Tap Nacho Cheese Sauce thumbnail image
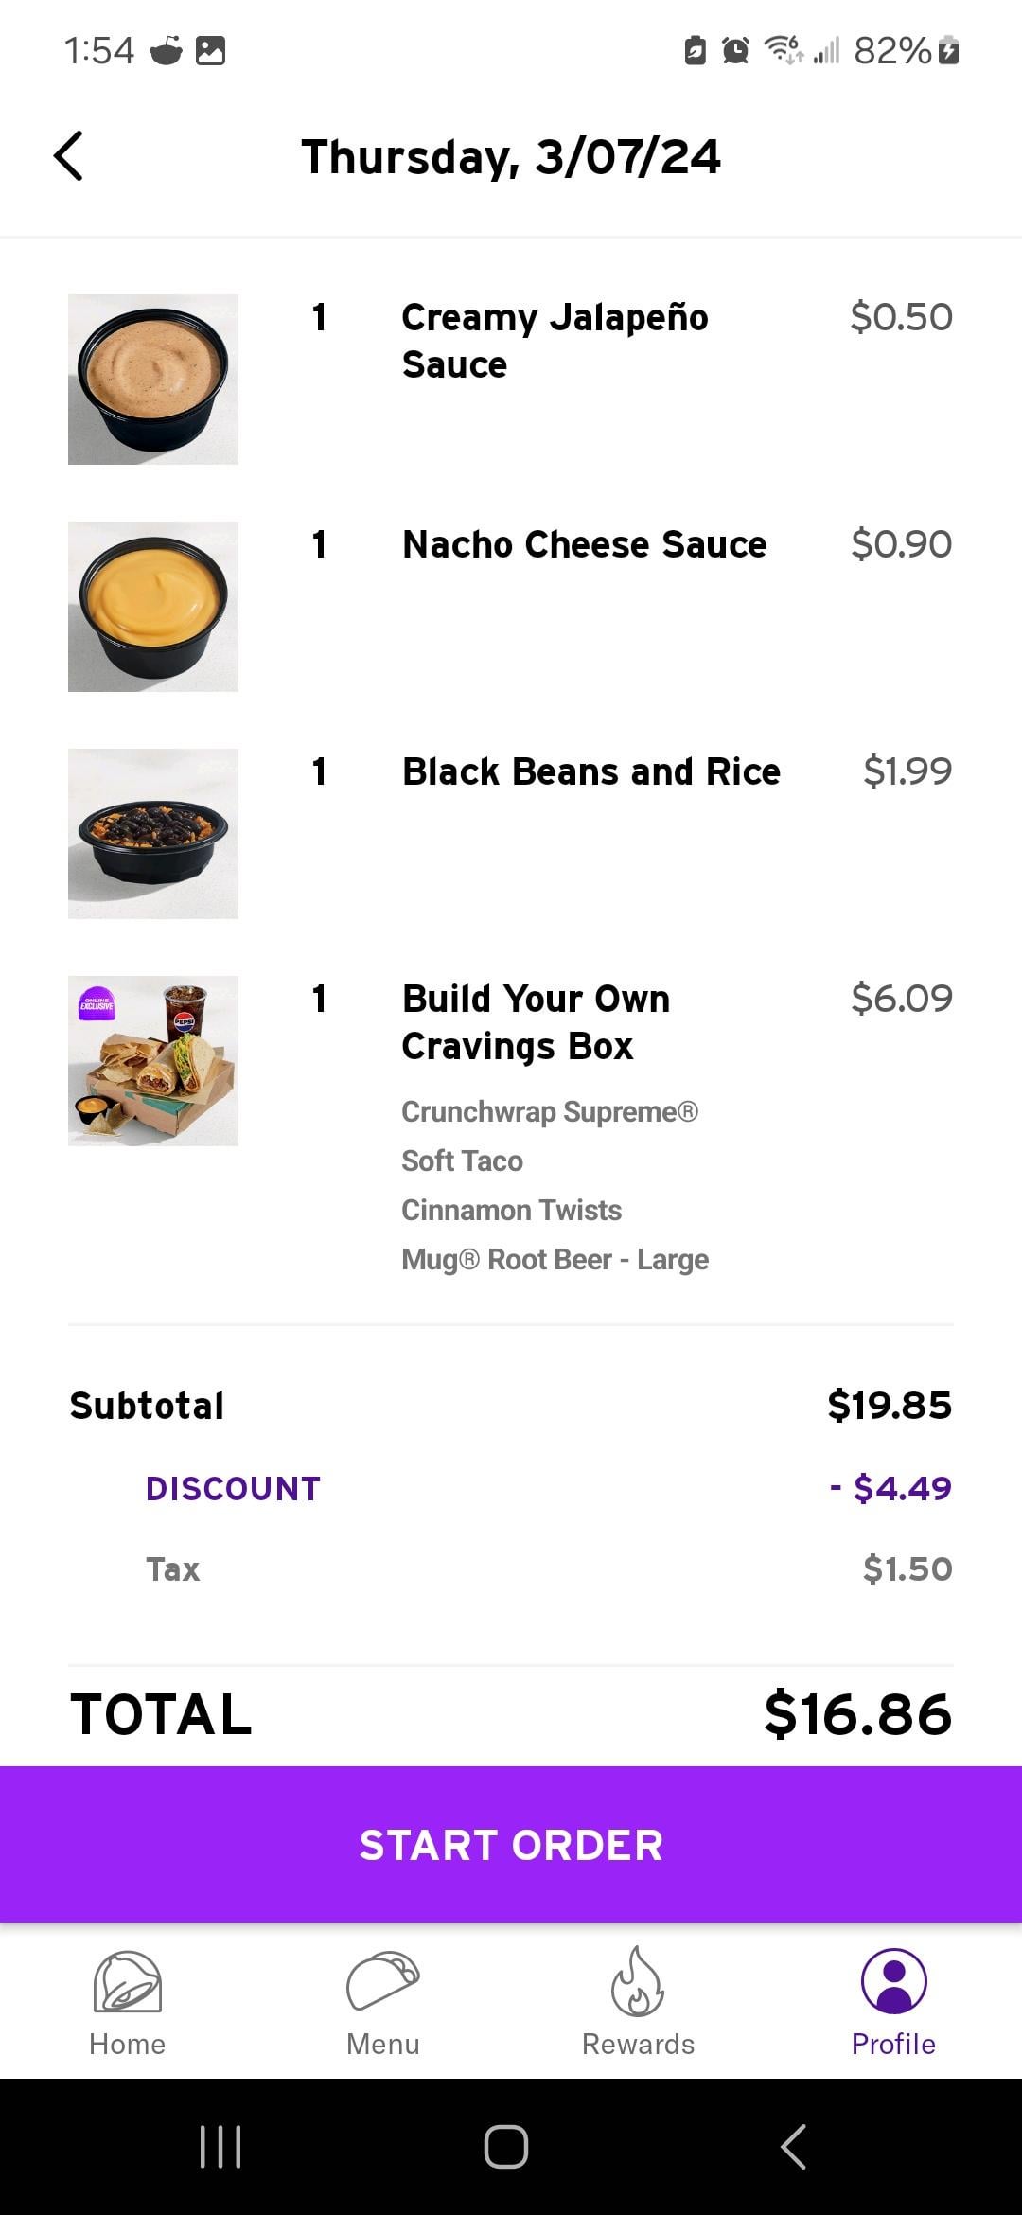This screenshot has width=1022, height=2215. (153, 607)
